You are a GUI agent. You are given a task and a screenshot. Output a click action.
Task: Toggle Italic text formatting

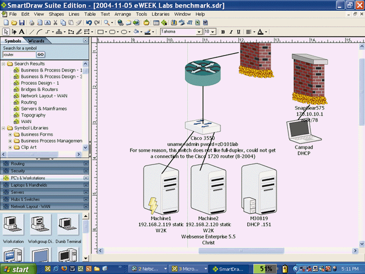coord(231,32)
